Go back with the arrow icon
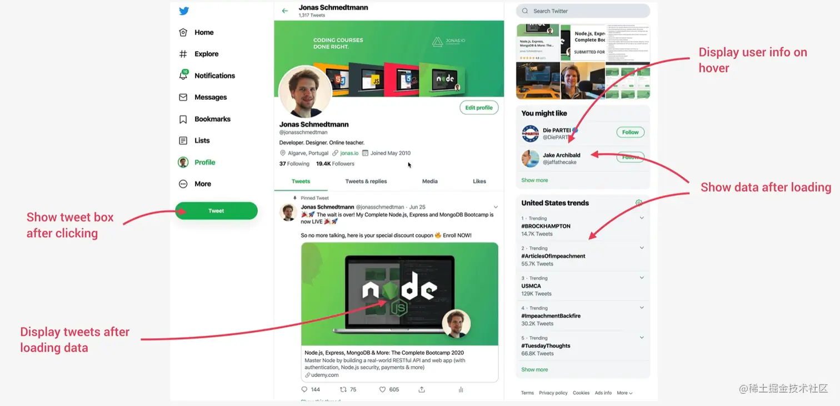The width and height of the screenshot is (840, 406). [285, 11]
